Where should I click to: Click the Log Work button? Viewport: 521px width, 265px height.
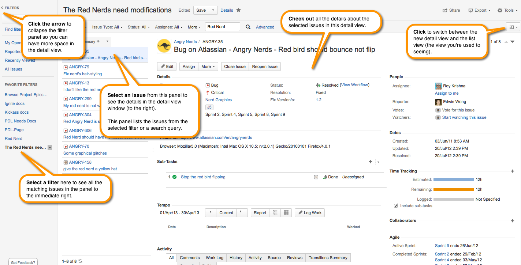click(x=309, y=213)
